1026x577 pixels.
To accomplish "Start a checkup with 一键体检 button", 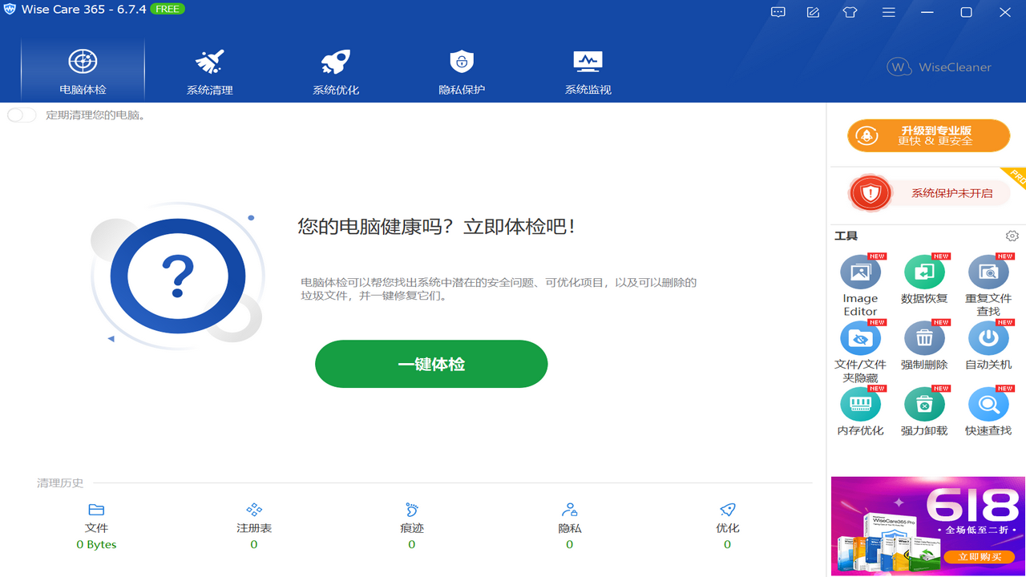I will coord(431,363).
